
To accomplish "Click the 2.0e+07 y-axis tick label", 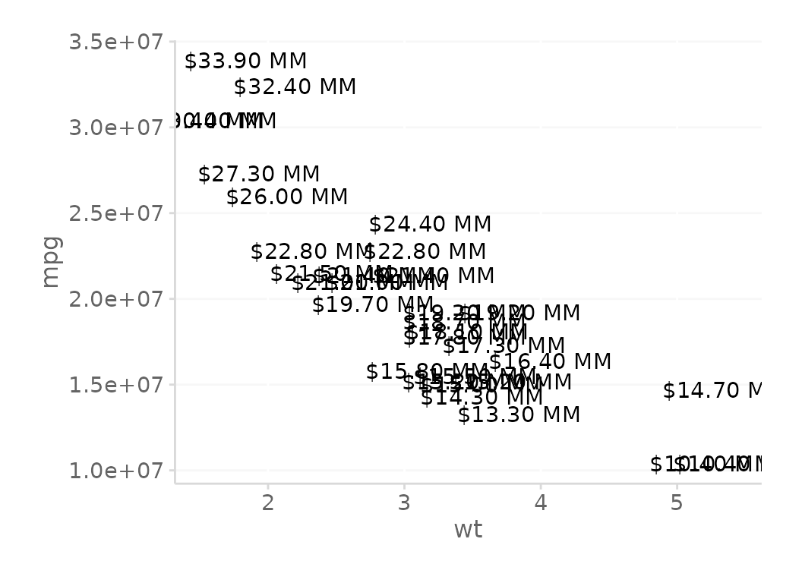I will click(x=116, y=299).
